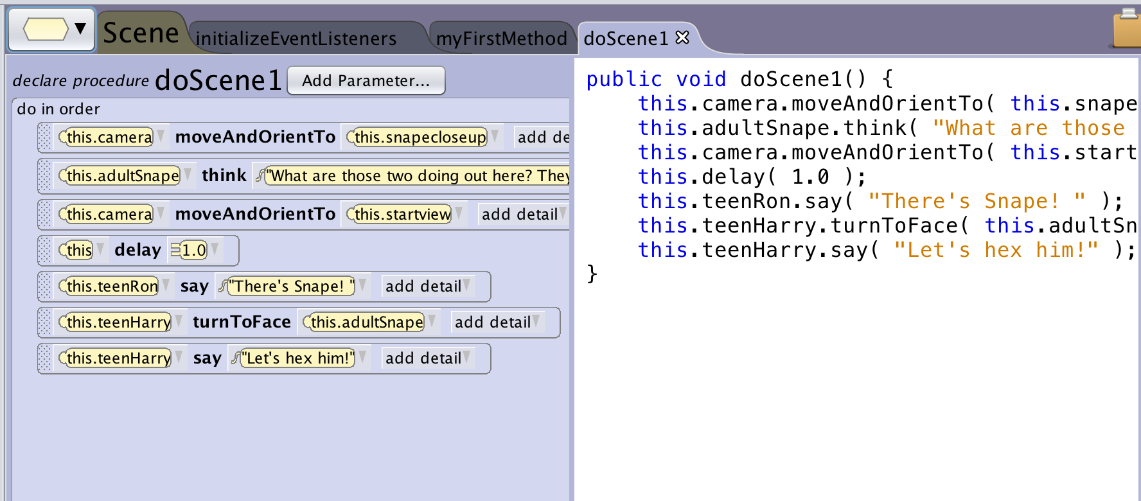Open the initializeEventListeners tab
The height and width of the screenshot is (501, 1141).
[x=296, y=39]
